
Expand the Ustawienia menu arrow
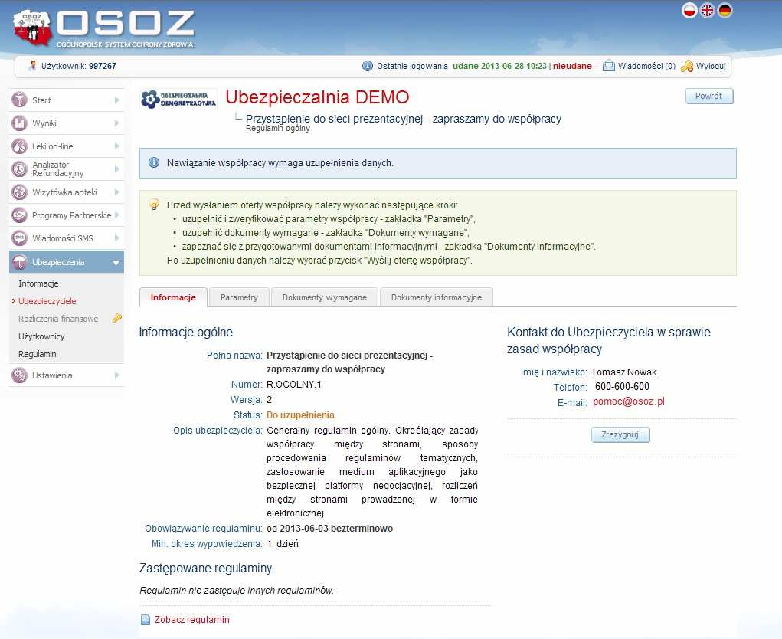tap(116, 375)
